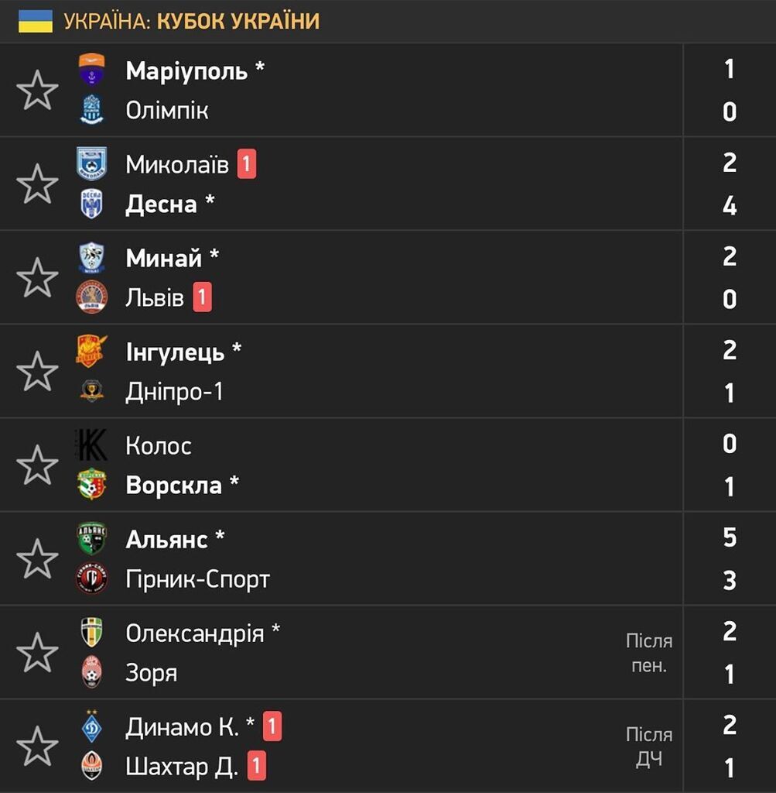The width and height of the screenshot is (776, 793).
Task: Open Минай team name link
Action: click(x=164, y=258)
